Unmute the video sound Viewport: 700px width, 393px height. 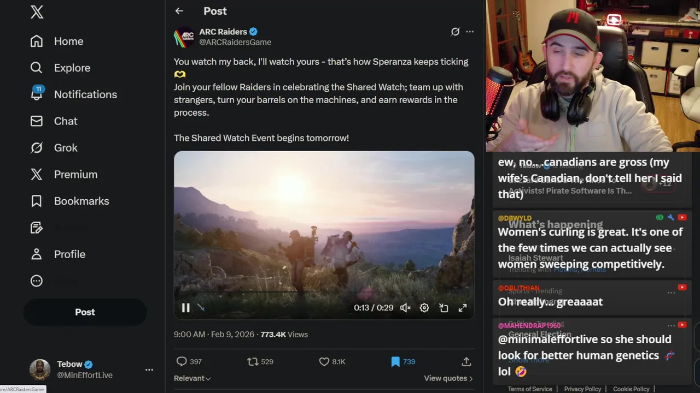click(x=405, y=308)
